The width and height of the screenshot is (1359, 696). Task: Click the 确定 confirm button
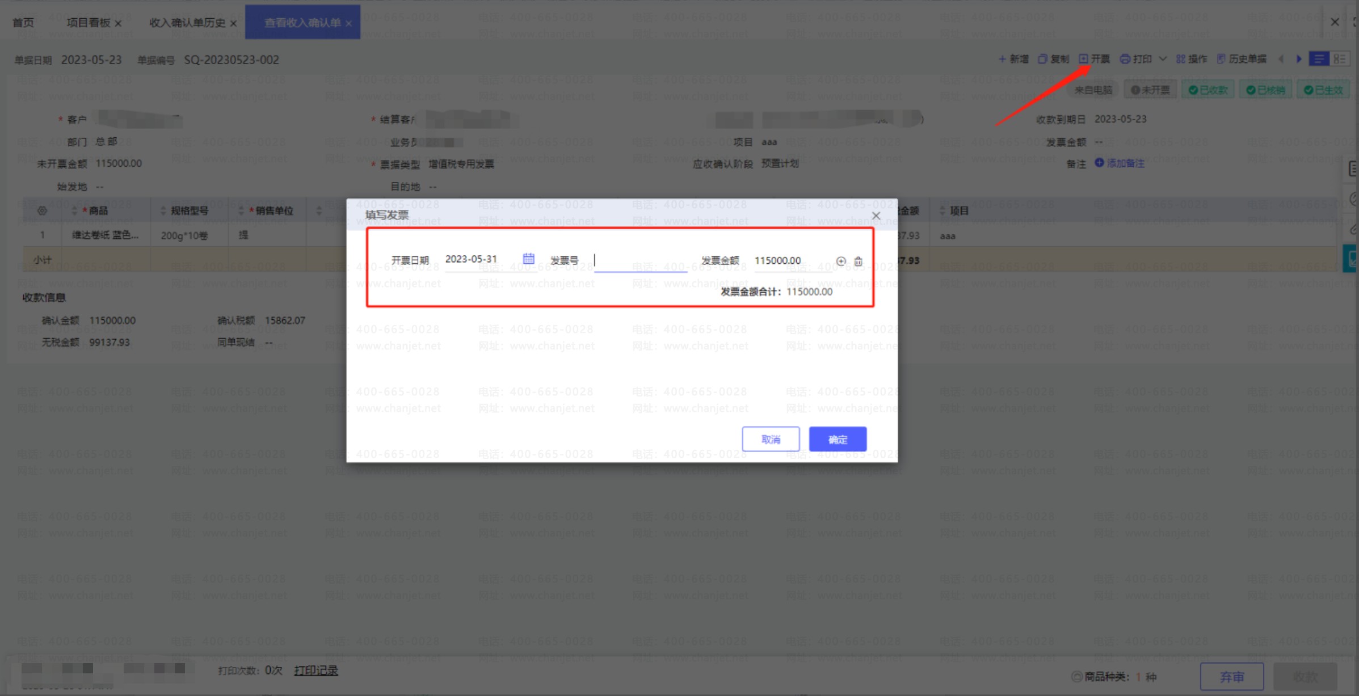click(x=837, y=439)
